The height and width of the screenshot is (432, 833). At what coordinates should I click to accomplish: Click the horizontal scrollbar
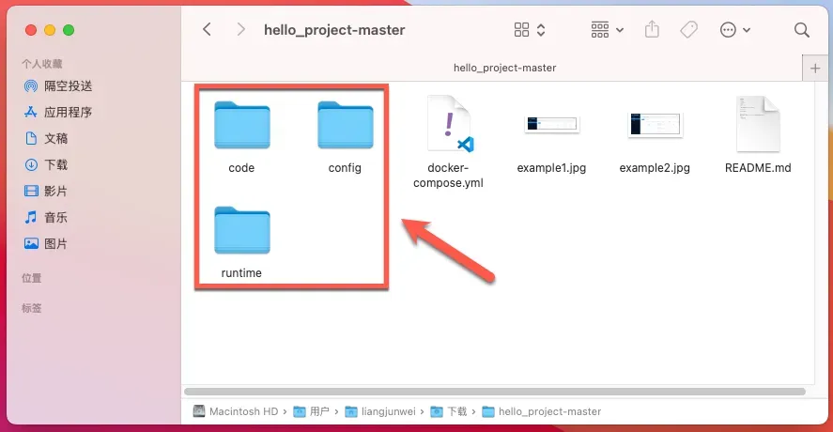tap(494, 391)
